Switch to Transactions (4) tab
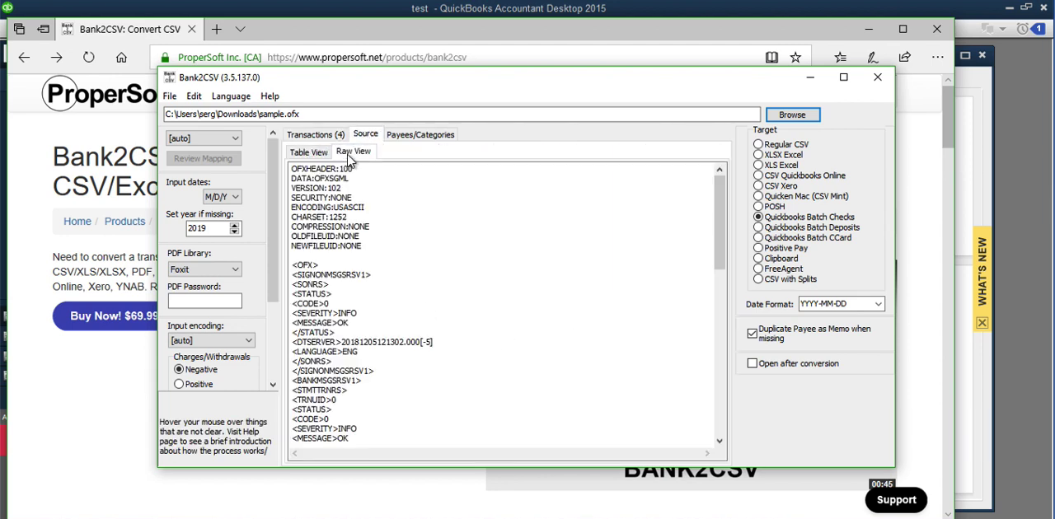Viewport: 1055px width, 519px height. (x=316, y=135)
